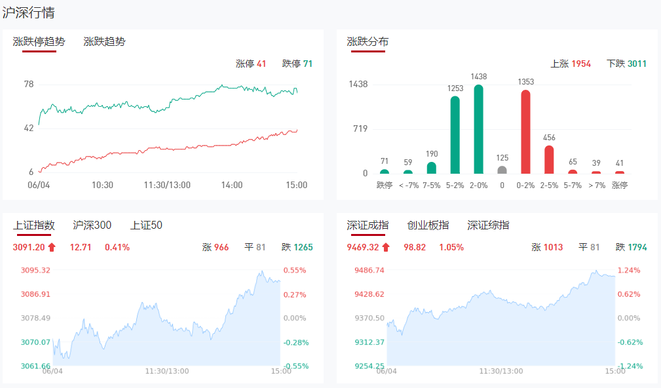
Task: Click the green 190 bar for 7-5%
Action: pos(431,168)
